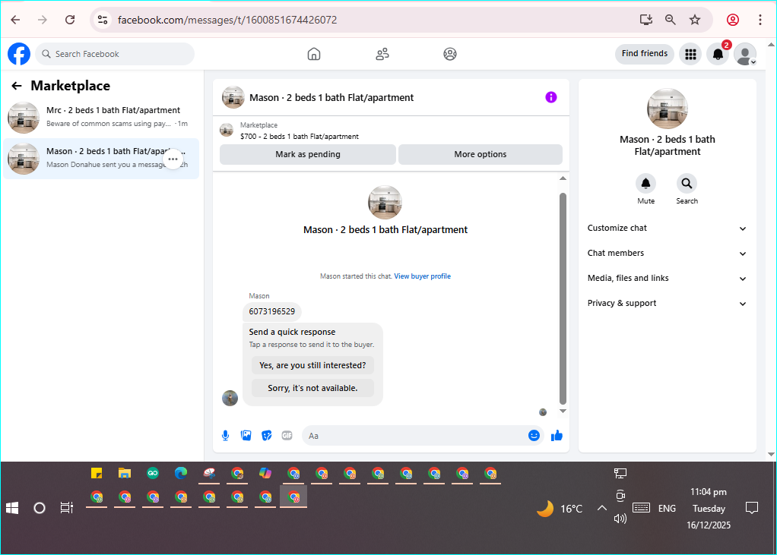Record a voice clip with microphone icon
Image resolution: width=777 pixels, height=555 pixels.
pos(226,436)
